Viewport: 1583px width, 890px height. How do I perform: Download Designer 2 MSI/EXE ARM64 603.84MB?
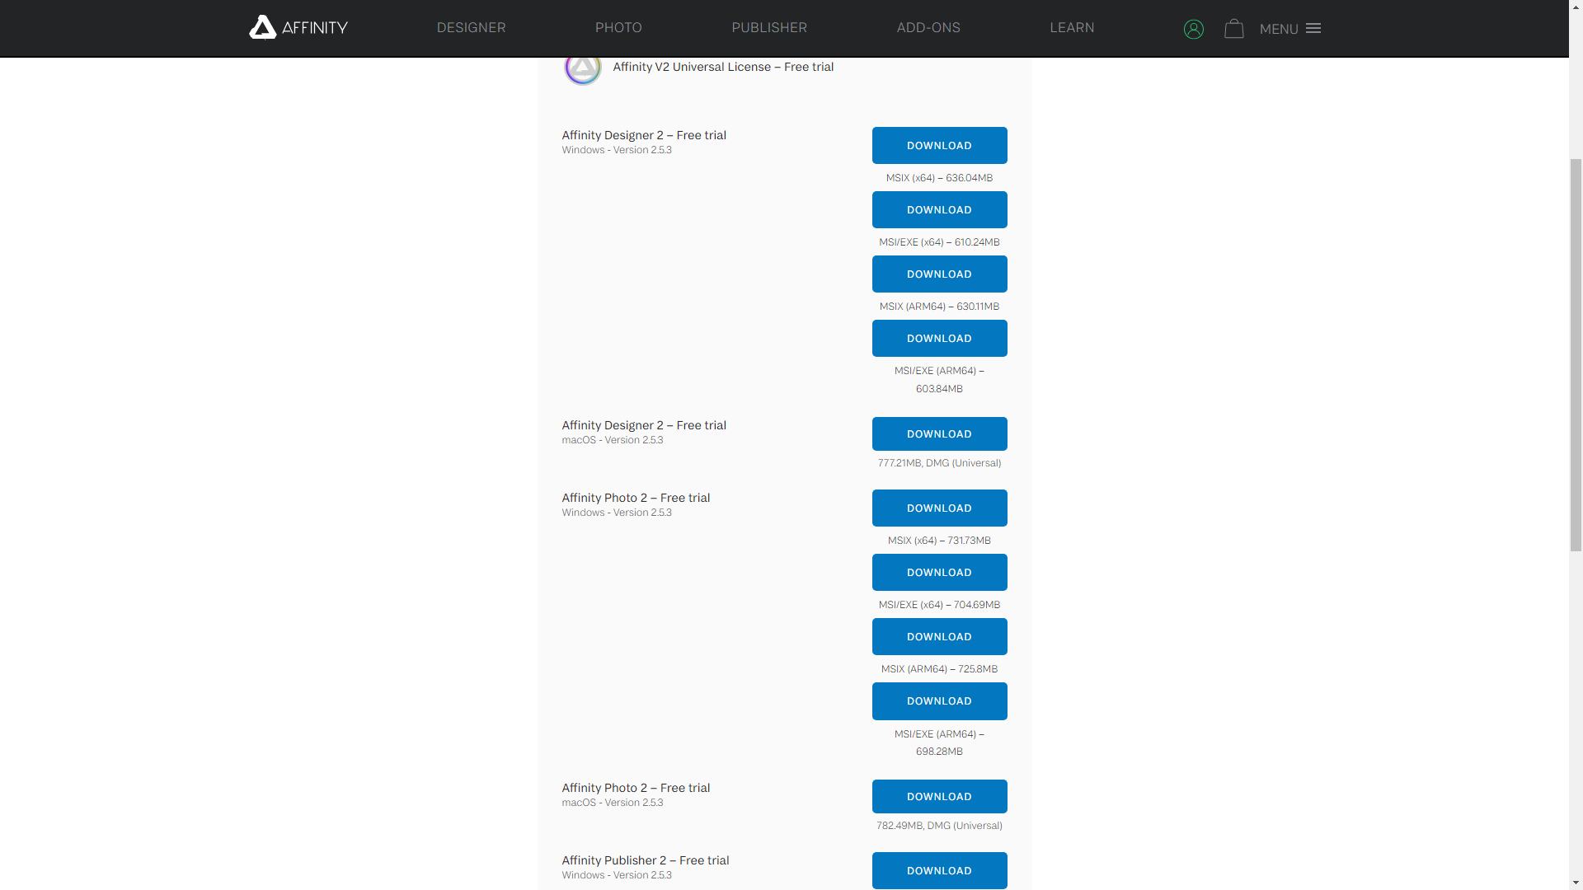coord(939,338)
